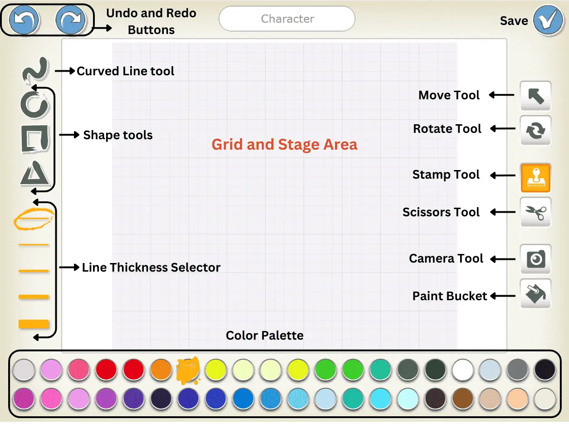Screen dimensions: 569x424
Task: Select the Move tool
Action: coord(535,96)
